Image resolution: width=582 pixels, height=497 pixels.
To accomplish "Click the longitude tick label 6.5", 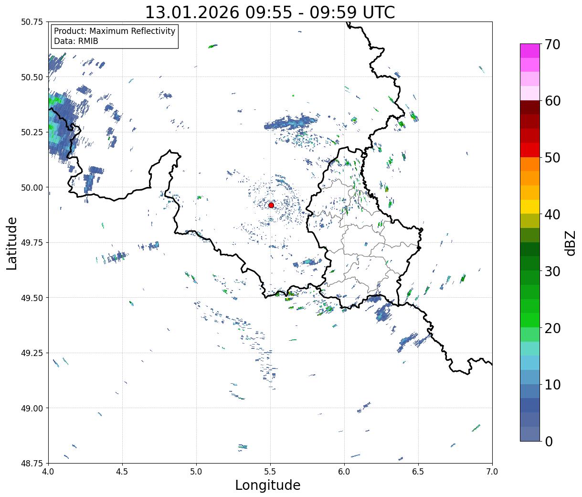I will coord(418,471).
